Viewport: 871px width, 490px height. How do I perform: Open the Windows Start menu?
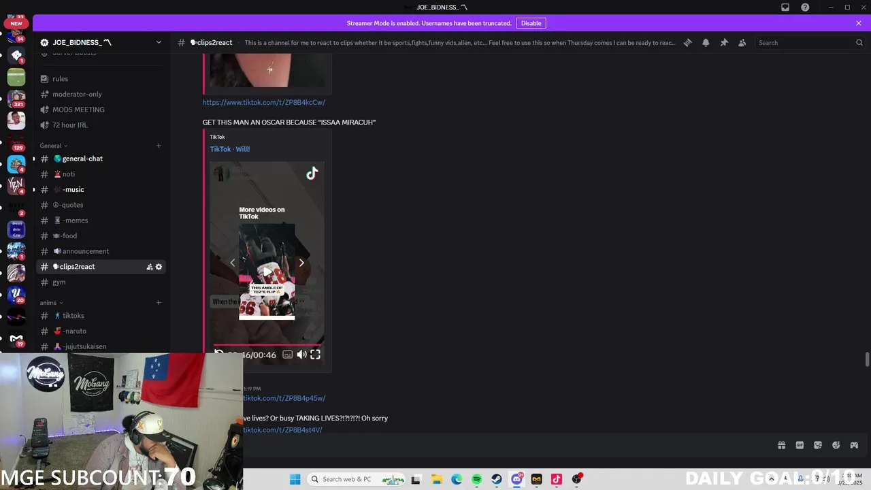tap(295, 479)
